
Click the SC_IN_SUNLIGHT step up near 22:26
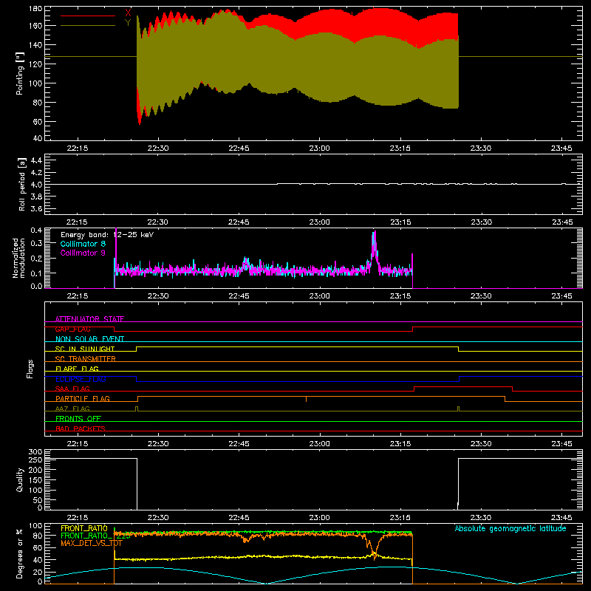point(137,349)
